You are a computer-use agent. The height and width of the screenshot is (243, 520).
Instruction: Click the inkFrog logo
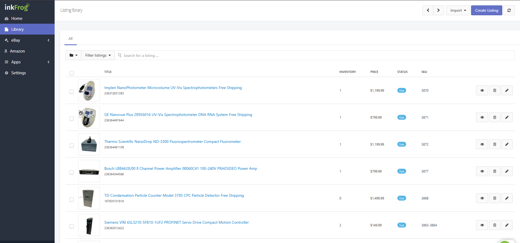pyautogui.click(x=17, y=7)
